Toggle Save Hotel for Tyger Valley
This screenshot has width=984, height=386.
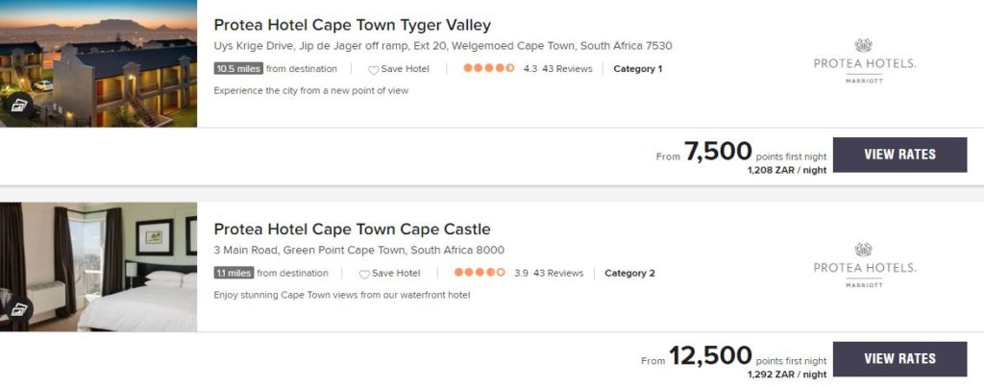tap(405, 69)
